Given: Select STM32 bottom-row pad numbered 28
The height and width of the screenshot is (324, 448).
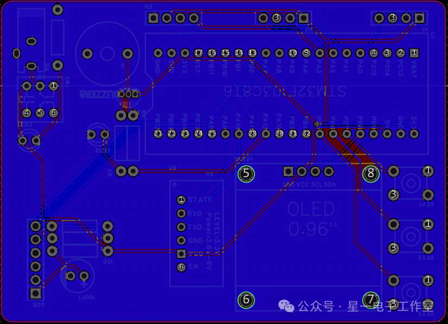Looking at the screenshot, I should (252, 134).
